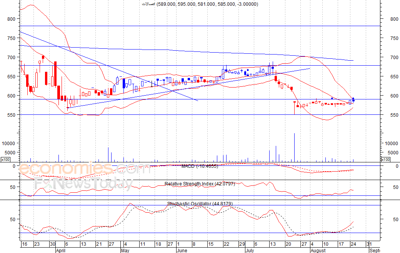Click the 550 price label on right axis
Screen dimensions: 400x253
394,115
